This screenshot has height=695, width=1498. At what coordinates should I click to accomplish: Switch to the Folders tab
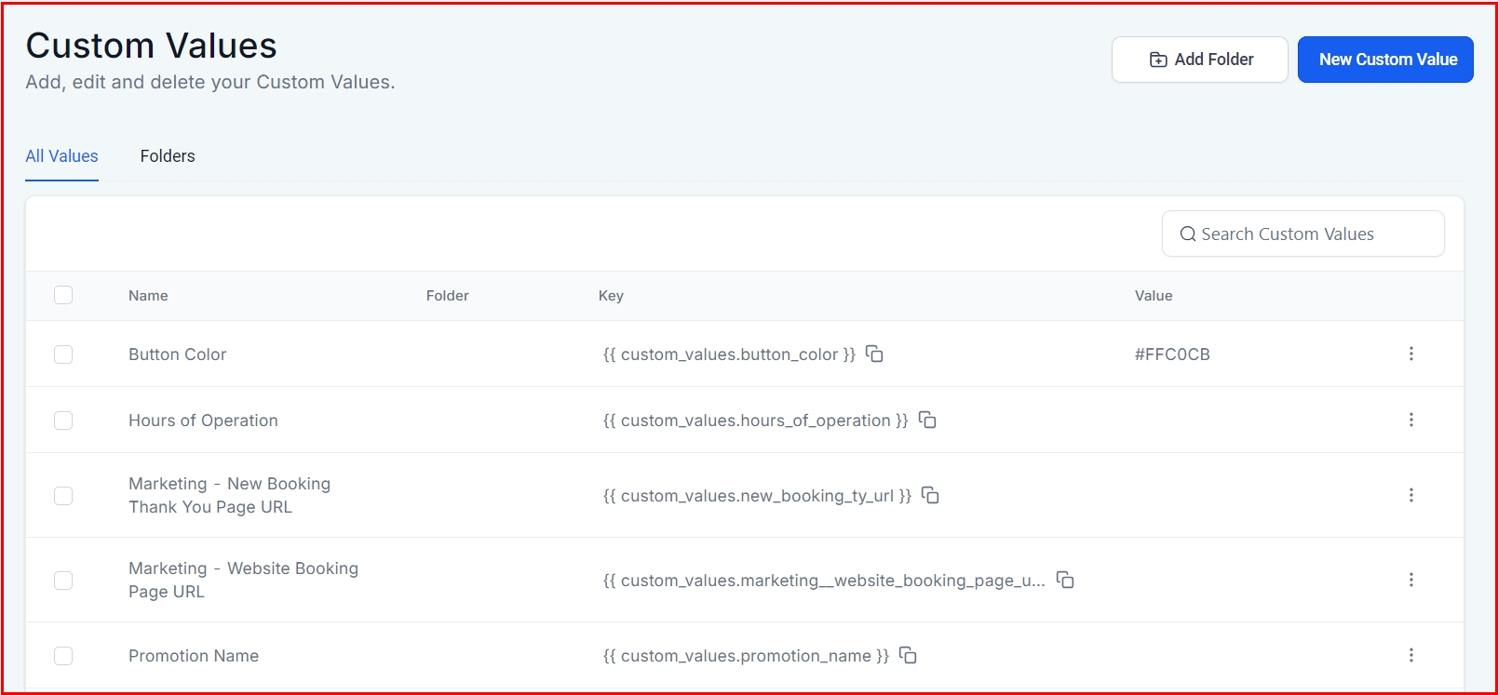168,156
